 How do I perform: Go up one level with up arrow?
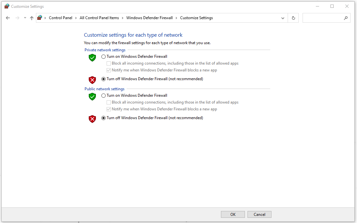(x=32, y=18)
